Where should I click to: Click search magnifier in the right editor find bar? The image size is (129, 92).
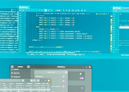click(114, 11)
